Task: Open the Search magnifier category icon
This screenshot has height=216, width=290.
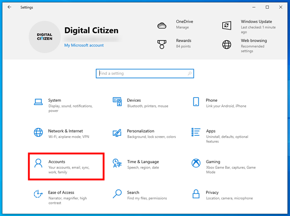Action: 117,194
